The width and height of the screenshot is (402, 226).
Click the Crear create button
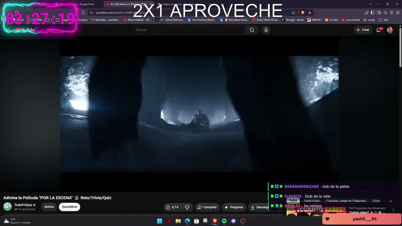(x=363, y=30)
